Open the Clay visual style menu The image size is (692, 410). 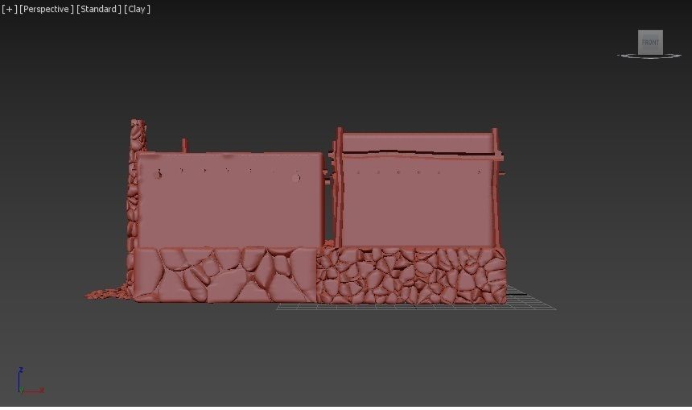point(138,9)
